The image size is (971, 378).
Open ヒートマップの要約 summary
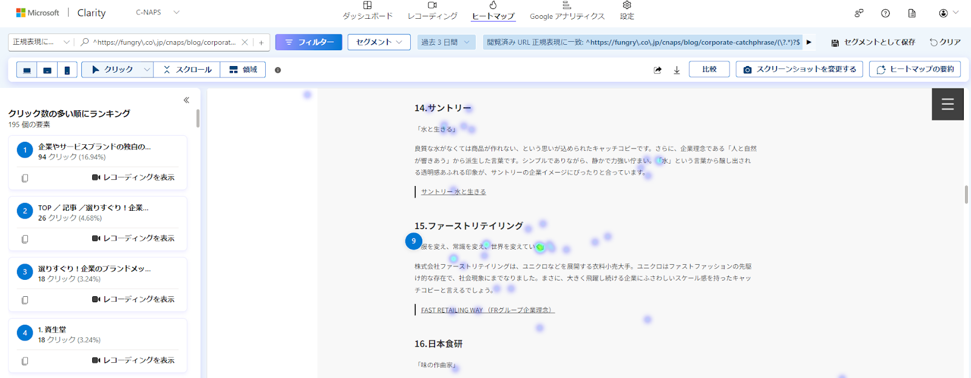click(x=916, y=69)
